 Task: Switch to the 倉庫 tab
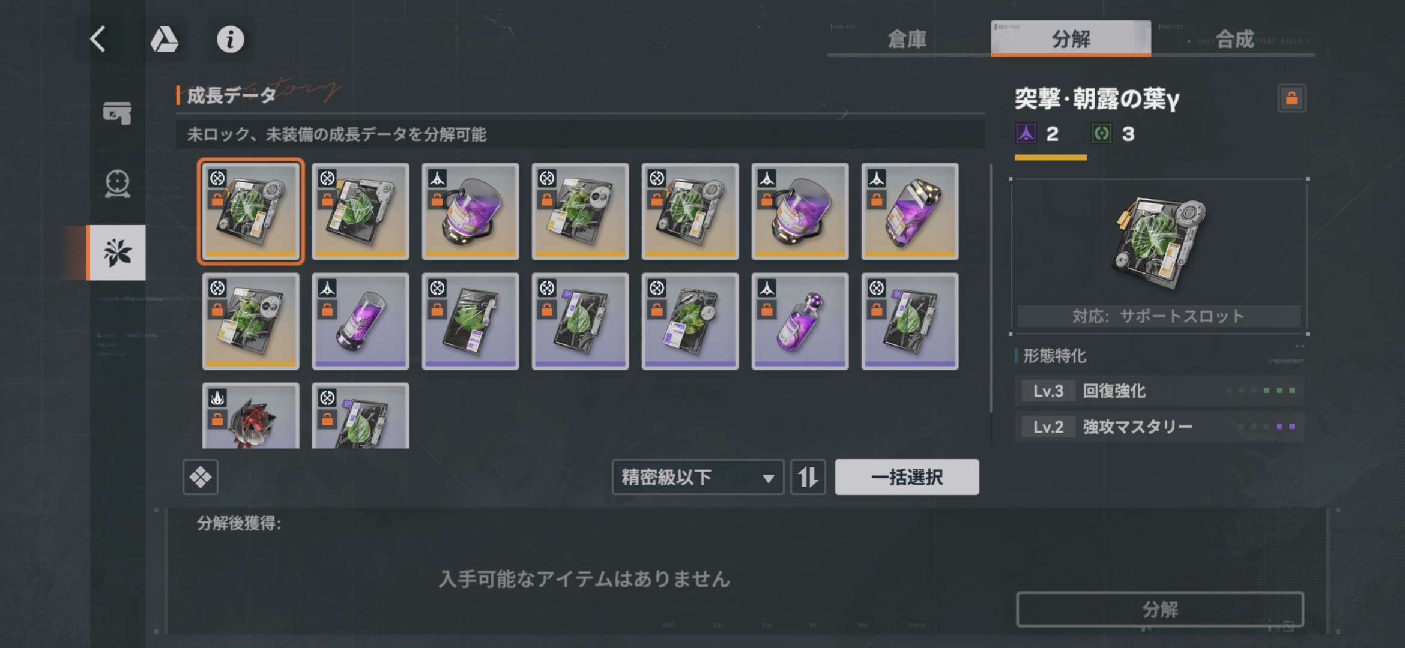tap(907, 39)
